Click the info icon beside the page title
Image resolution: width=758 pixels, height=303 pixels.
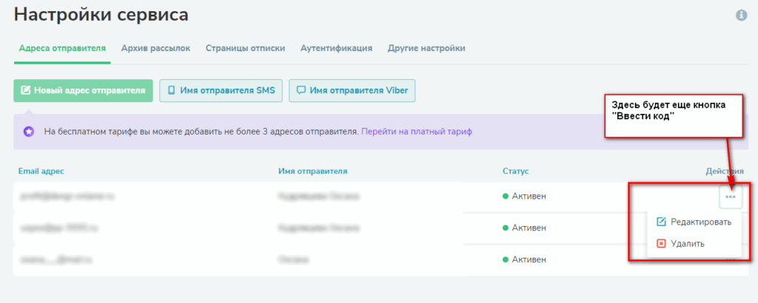point(741,16)
